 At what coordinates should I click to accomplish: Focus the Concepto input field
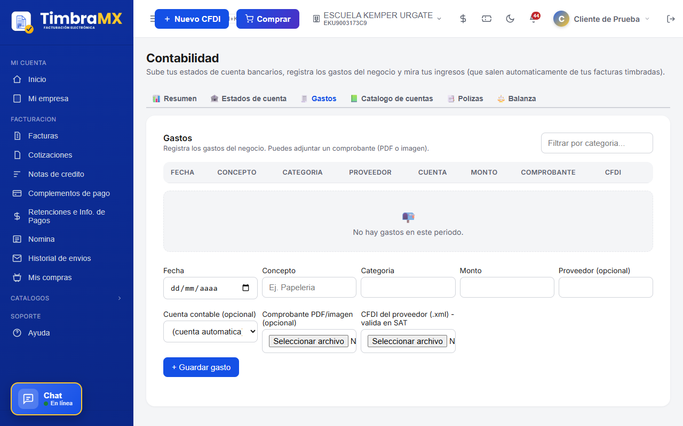(309, 288)
